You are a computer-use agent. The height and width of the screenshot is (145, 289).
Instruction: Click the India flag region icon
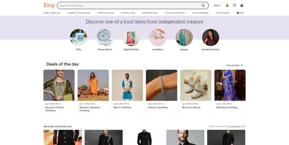(x=227, y=5)
